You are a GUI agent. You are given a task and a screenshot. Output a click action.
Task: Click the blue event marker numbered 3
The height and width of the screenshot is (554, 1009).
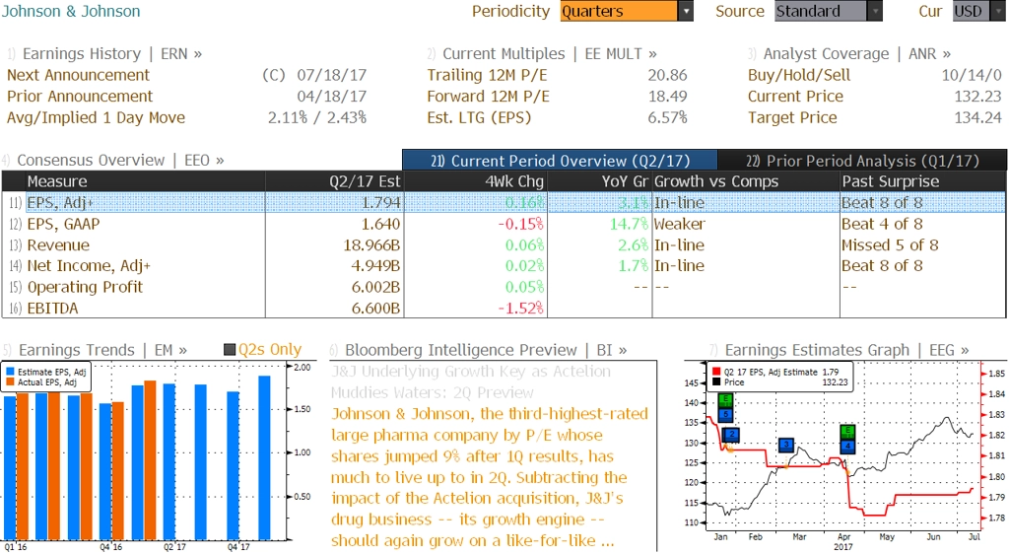coord(785,445)
